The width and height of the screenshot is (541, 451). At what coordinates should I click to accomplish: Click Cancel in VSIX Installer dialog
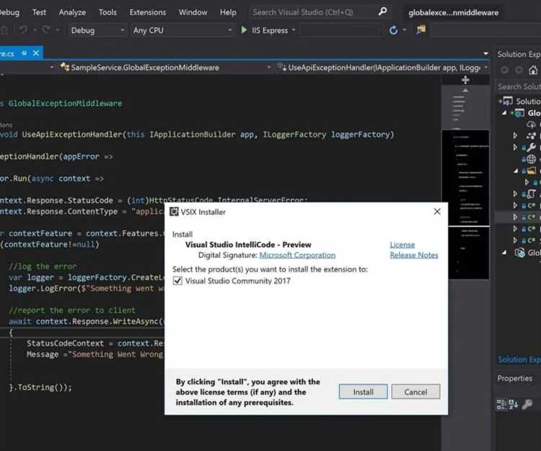point(415,392)
